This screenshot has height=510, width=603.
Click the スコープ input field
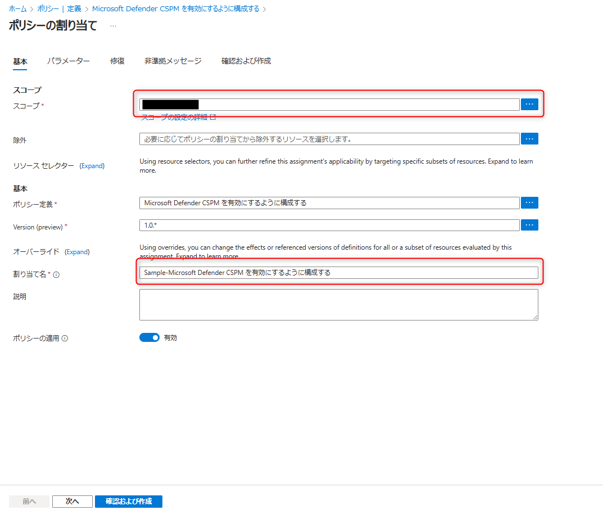pos(329,105)
